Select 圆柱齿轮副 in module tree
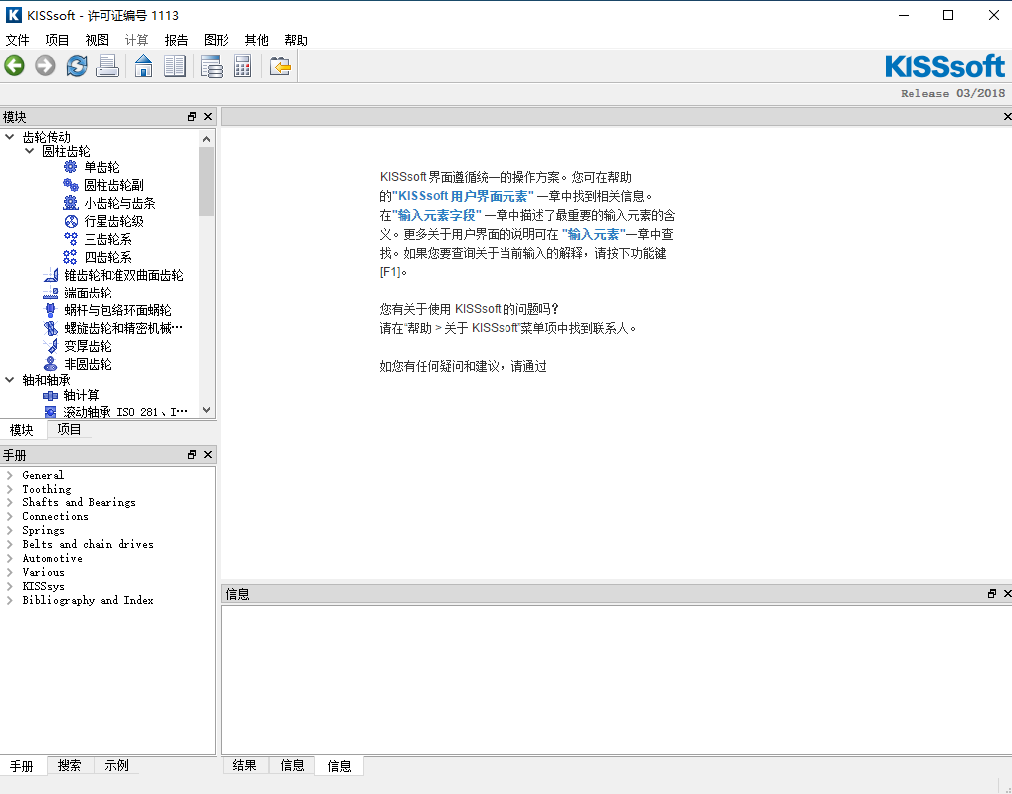The height and width of the screenshot is (794, 1012). [113, 185]
